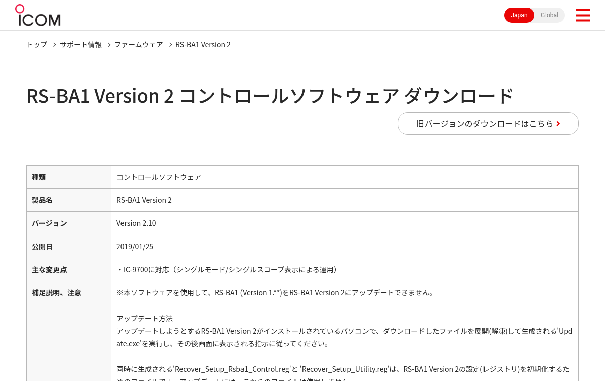Click the product name cell RS-BA1 Version 2
Screen dimensions: 605x381
(x=345, y=200)
